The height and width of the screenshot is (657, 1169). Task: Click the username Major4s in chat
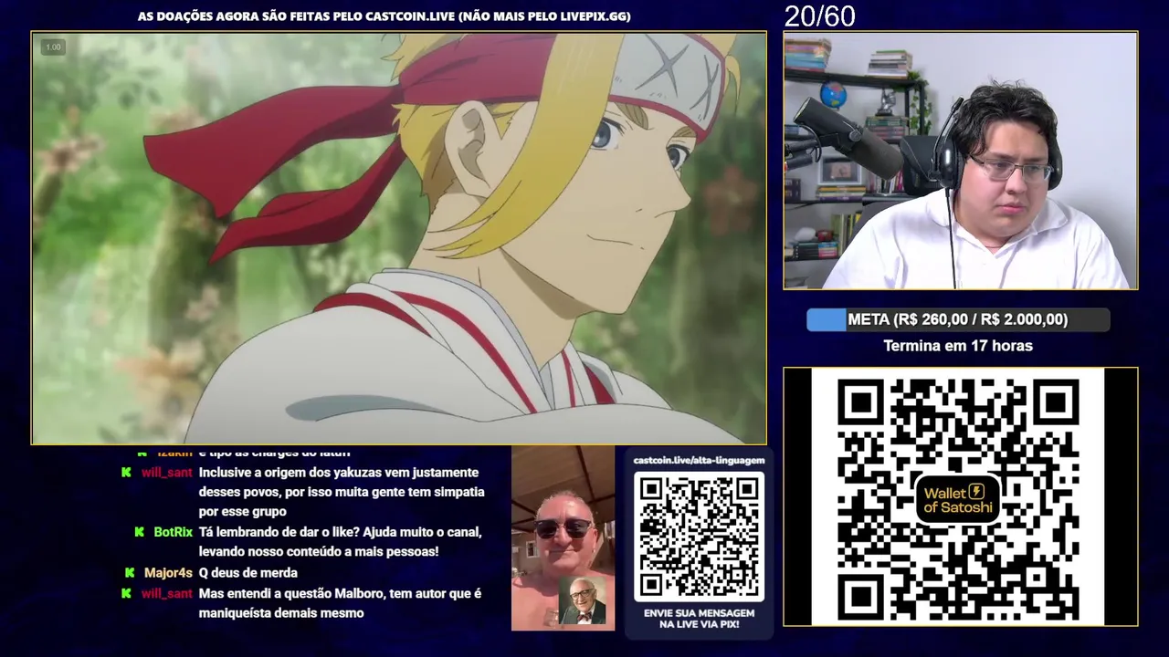click(168, 573)
